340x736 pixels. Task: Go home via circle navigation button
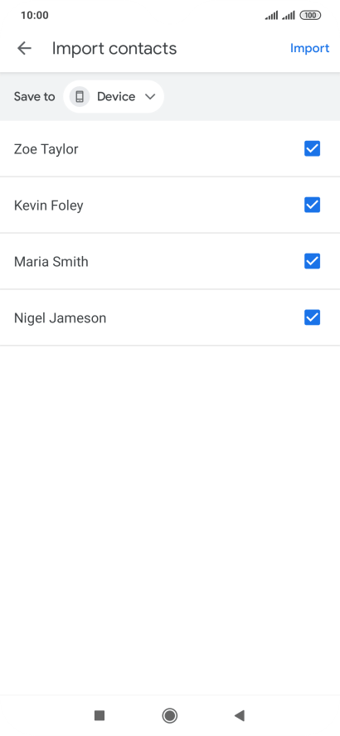pos(169,715)
